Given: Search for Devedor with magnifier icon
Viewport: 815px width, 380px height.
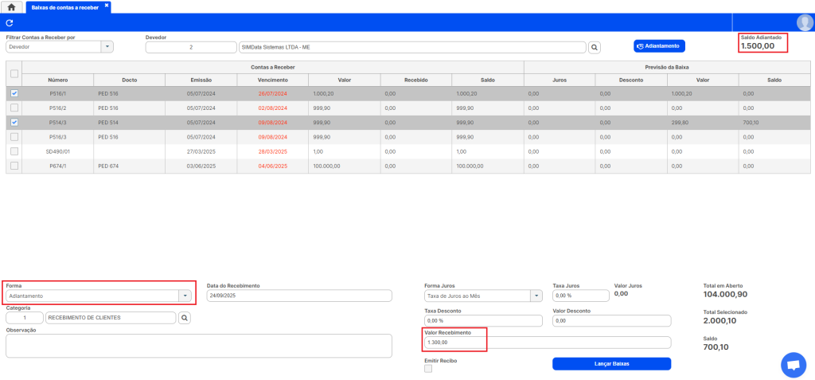Looking at the screenshot, I should pyautogui.click(x=594, y=48).
